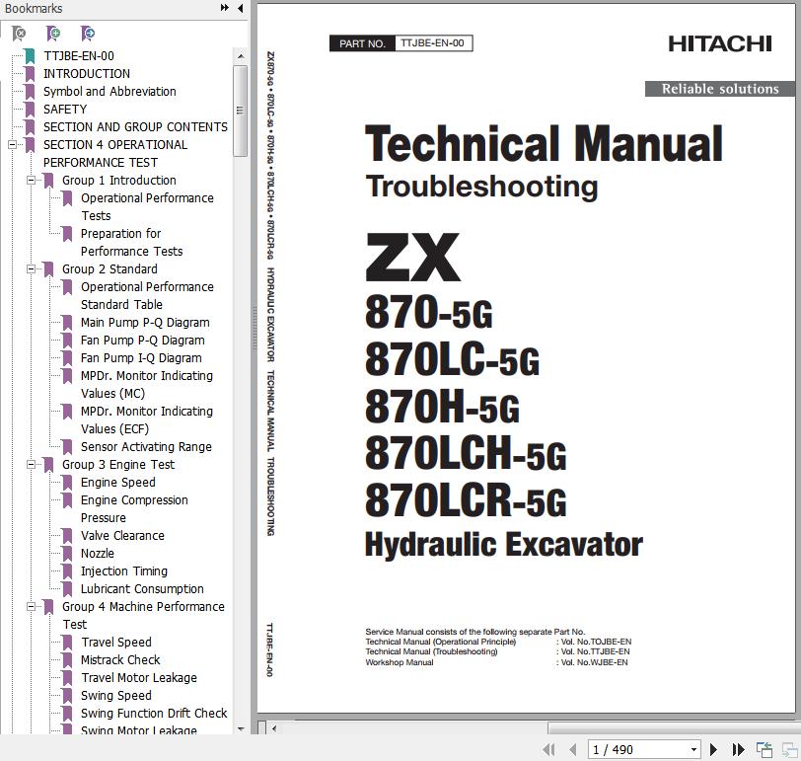The image size is (801, 761).
Task: Select Sensor Activating Range bookmark
Action: [146, 447]
